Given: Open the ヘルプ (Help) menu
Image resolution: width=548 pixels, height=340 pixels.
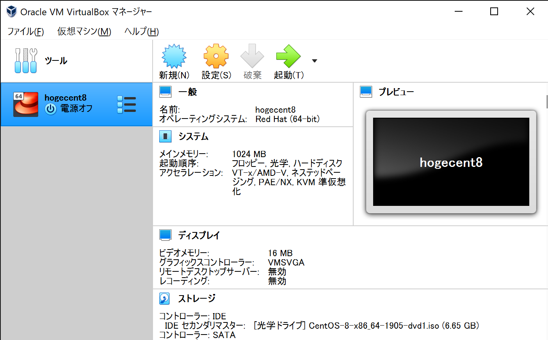Looking at the screenshot, I should (140, 31).
